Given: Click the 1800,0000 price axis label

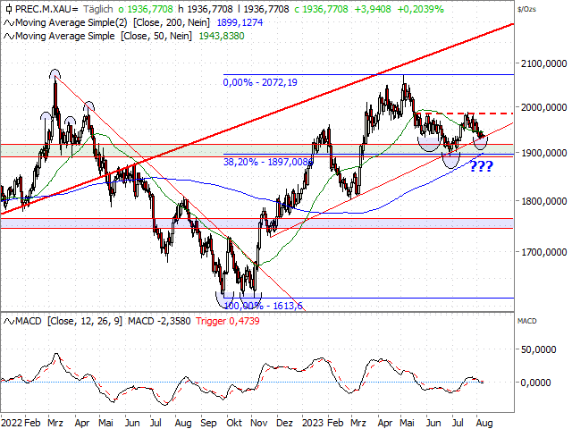Looking at the screenshot, I should click(543, 201).
